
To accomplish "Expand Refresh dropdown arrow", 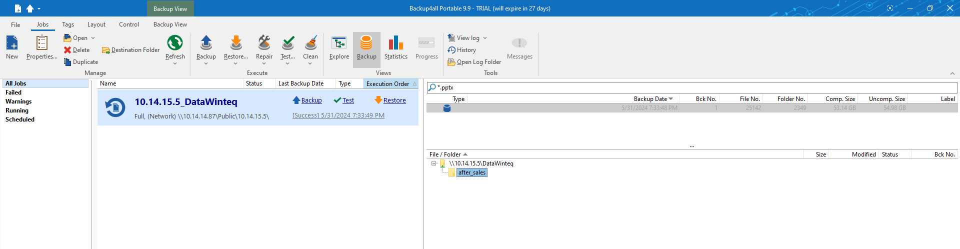I will [175, 63].
